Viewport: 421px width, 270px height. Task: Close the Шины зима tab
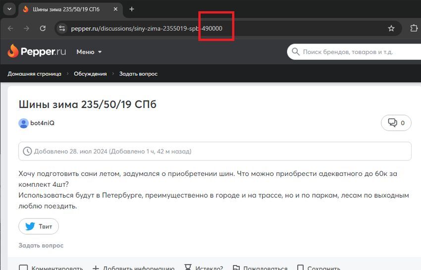click(115, 9)
